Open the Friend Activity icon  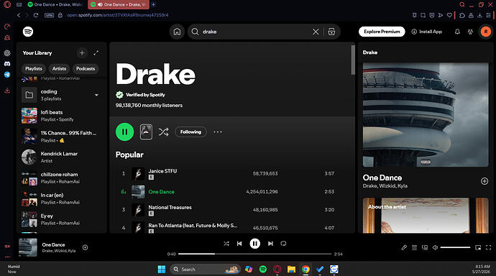[470, 32]
